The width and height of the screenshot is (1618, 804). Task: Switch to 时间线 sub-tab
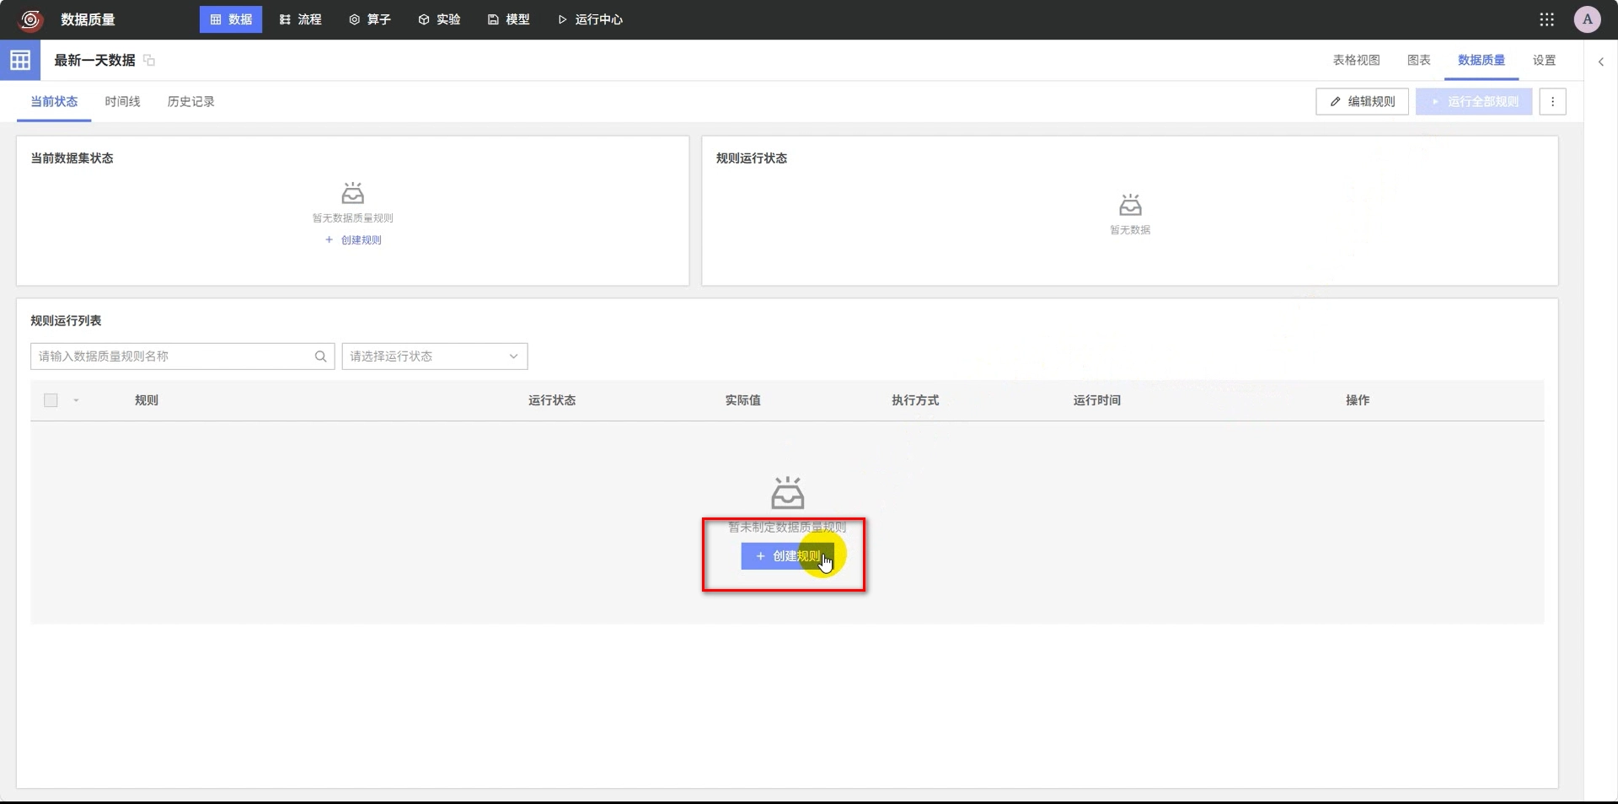[122, 101]
